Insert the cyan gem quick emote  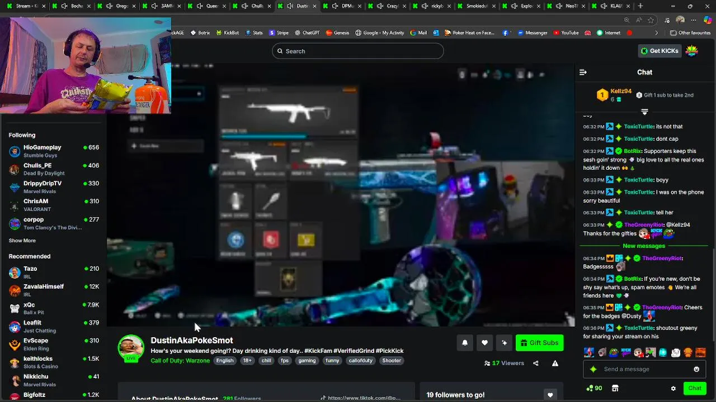tap(663, 352)
